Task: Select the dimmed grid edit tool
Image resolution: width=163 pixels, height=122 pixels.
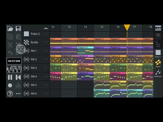Action: [10, 37]
